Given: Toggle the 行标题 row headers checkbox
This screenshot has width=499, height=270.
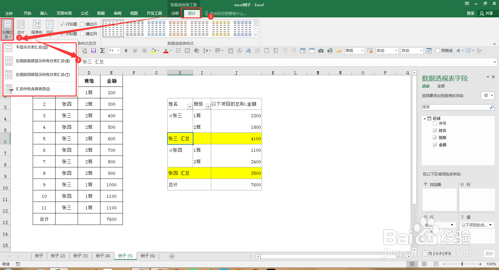Looking at the screenshot, I should click(62, 24).
